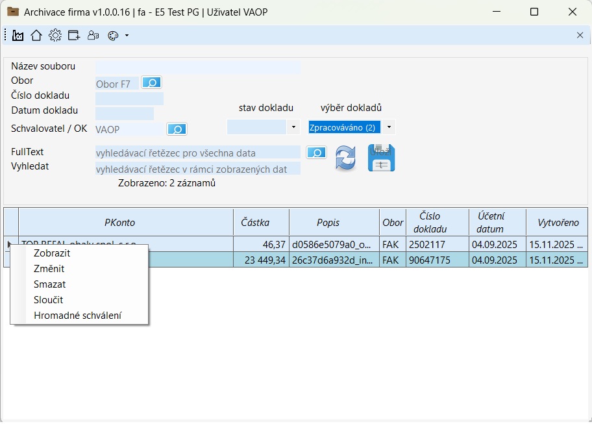Image resolution: width=592 pixels, height=424 pixels.
Task: Click the FullText search magnifier button
Action: tap(316, 153)
